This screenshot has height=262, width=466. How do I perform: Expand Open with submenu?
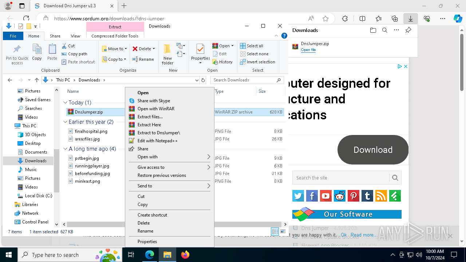coord(170,157)
